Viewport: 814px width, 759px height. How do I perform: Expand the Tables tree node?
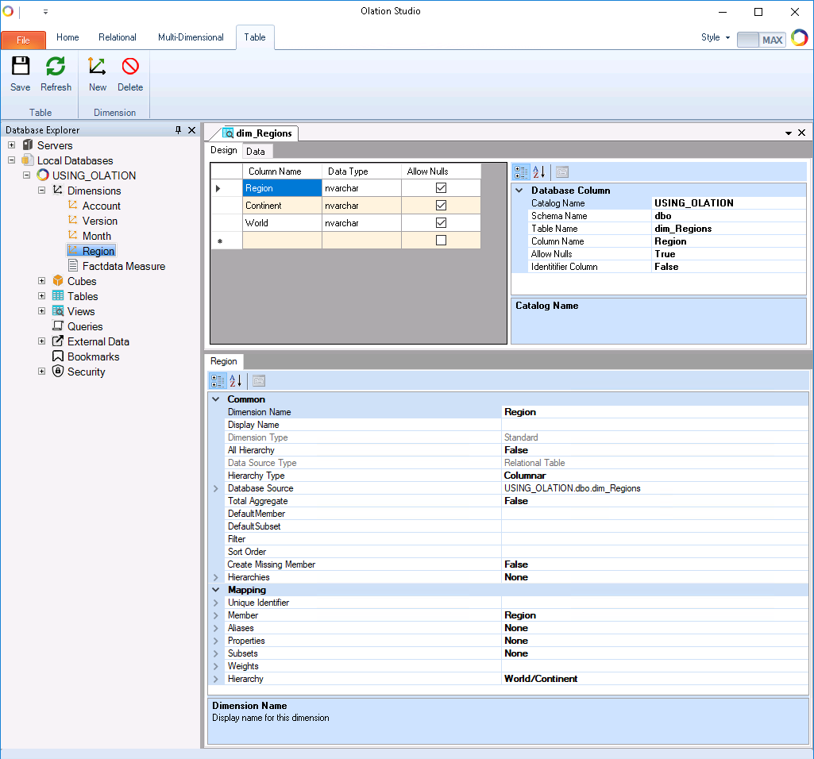pos(42,296)
